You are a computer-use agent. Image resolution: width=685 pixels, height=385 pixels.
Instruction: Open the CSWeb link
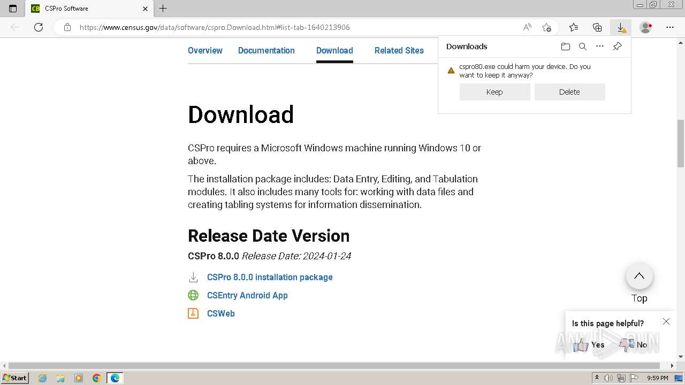tap(221, 313)
